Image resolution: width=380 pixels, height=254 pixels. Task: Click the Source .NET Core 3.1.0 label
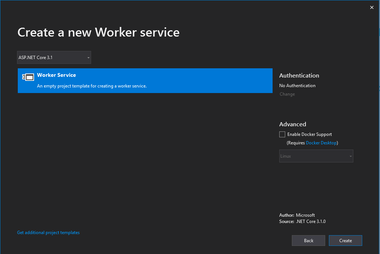303,221
